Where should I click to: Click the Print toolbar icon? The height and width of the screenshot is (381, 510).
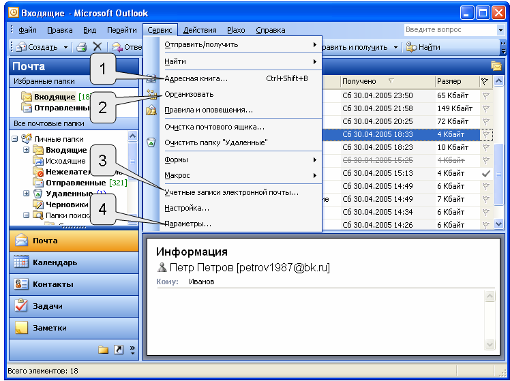click(81, 47)
